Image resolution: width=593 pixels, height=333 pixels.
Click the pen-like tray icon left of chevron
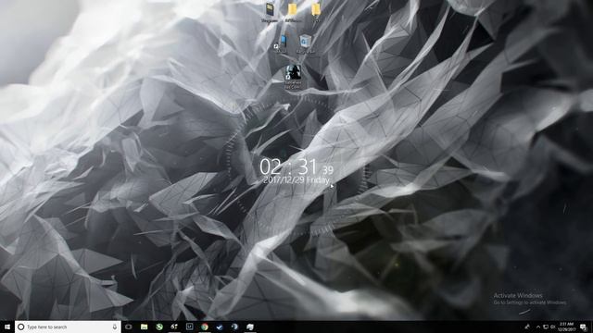click(x=527, y=327)
